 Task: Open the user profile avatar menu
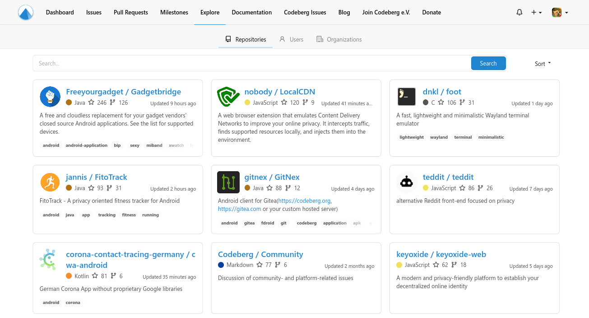560,13
